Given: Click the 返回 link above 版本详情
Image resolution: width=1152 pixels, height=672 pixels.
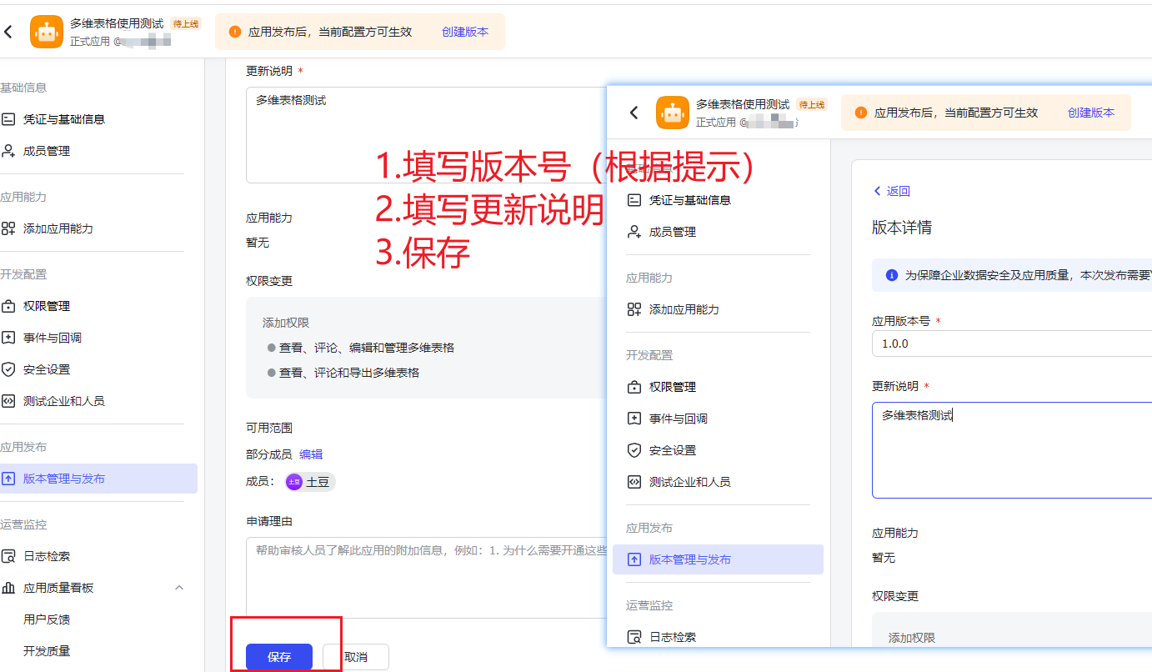Looking at the screenshot, I should 892,191.
